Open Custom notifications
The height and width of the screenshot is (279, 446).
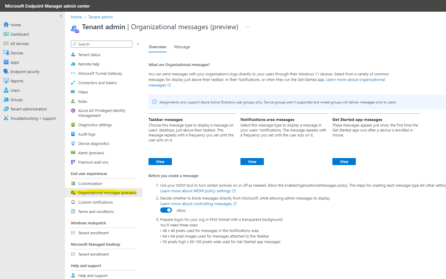[95, 202]
